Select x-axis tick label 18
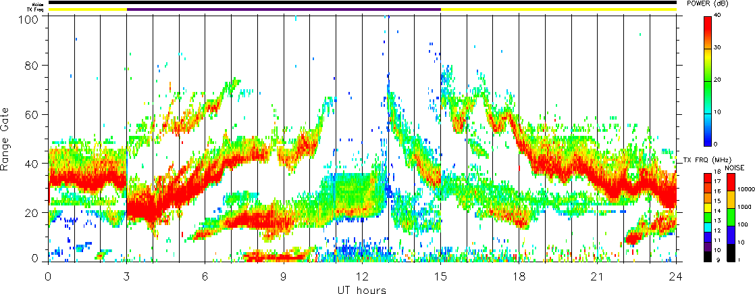Image resolution: width=755 pixels, height=294 pixels. pyautogui.click(x=519, y=275)
